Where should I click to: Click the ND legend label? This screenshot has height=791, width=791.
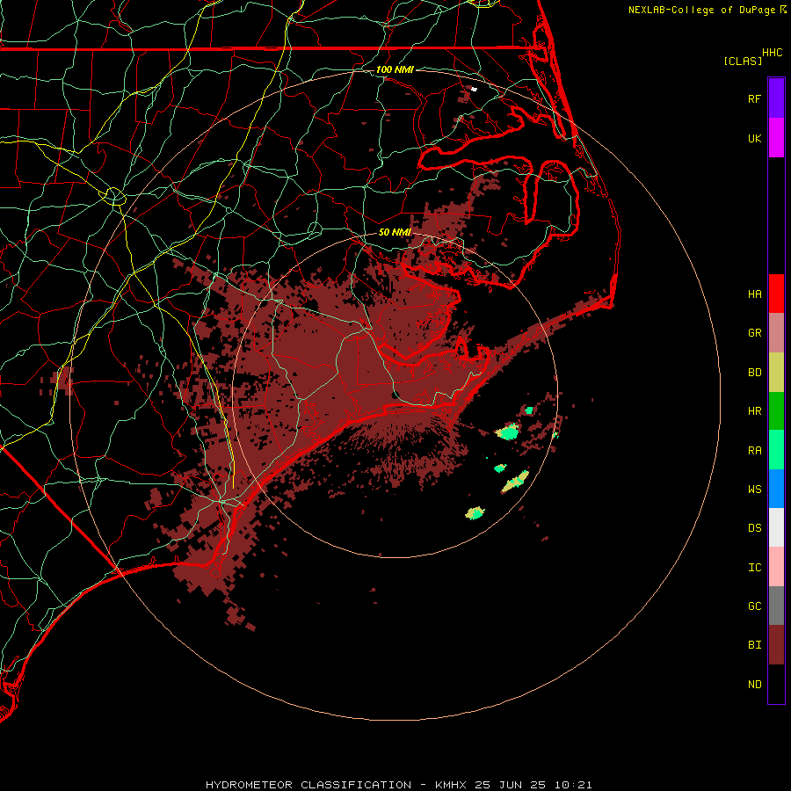755,685
